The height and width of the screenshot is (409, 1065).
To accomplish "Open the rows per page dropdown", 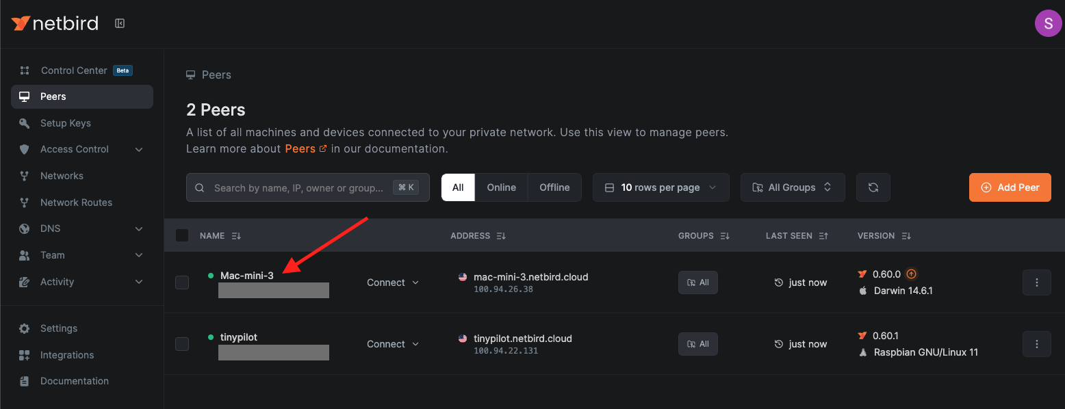I will coord(660,187).
